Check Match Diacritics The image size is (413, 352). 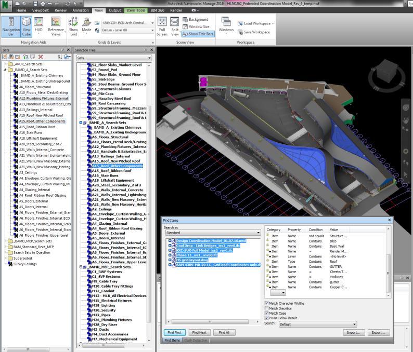(x=266, y=308)
